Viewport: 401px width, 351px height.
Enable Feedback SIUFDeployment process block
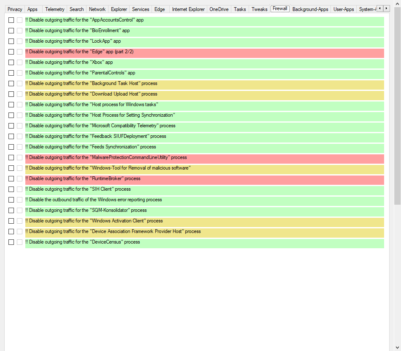11,136
